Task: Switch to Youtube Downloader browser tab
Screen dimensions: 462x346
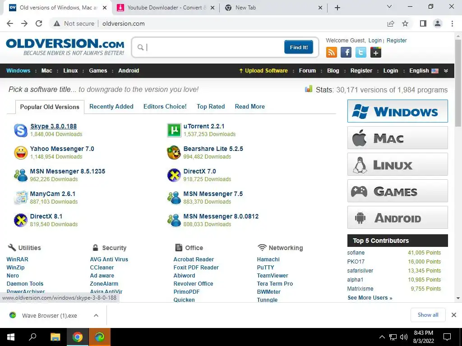Action: click(x=166, y=8)
